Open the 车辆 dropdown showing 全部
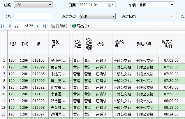Screen dimensions: 185x119 [172, 5]
